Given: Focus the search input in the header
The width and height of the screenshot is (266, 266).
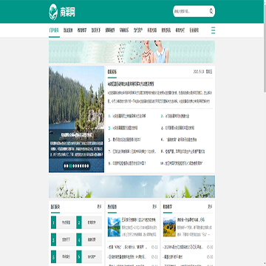Looking at the screenshot, I should pos(191,11).
